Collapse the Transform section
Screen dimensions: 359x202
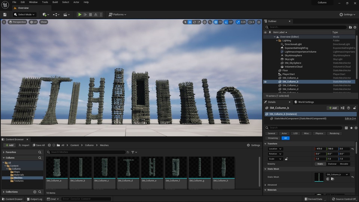tap(266, 144)
